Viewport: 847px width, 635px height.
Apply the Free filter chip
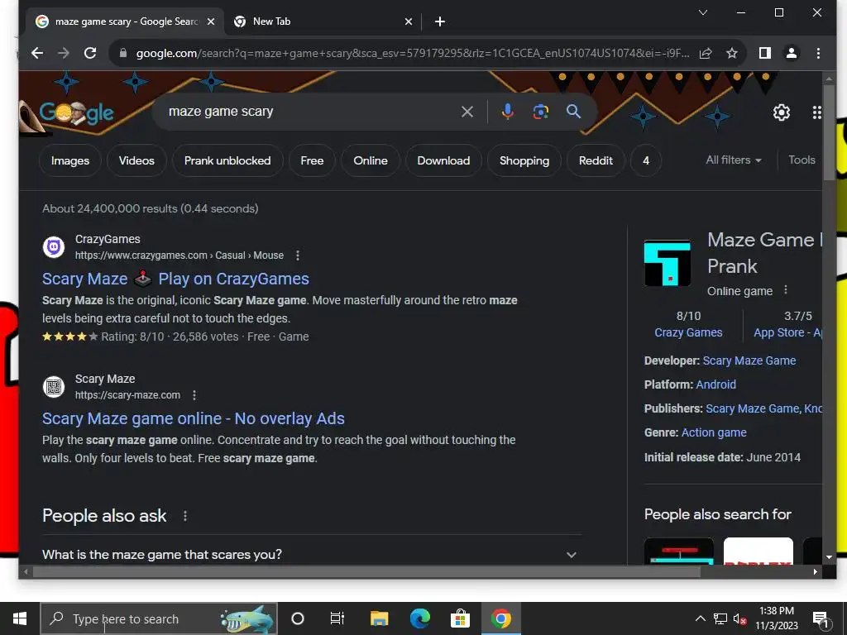[312, 160]
